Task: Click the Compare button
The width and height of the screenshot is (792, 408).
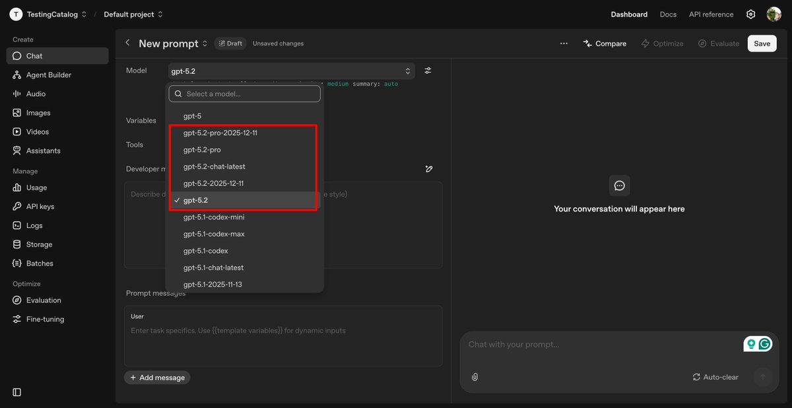Action: coord(605,44)
